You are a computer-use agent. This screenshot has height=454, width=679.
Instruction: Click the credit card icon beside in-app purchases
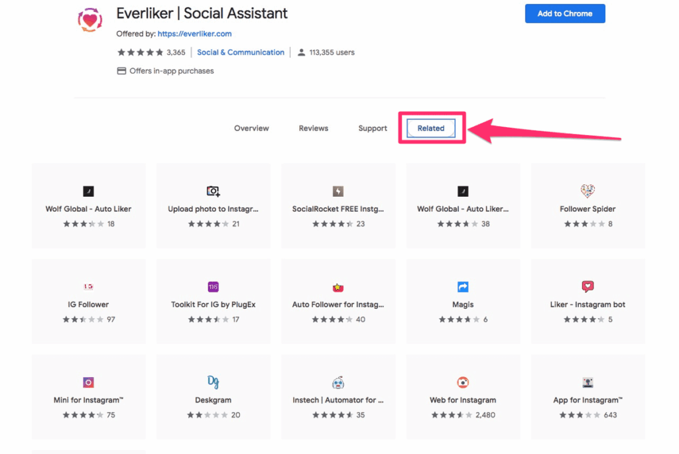coord(122,71)
